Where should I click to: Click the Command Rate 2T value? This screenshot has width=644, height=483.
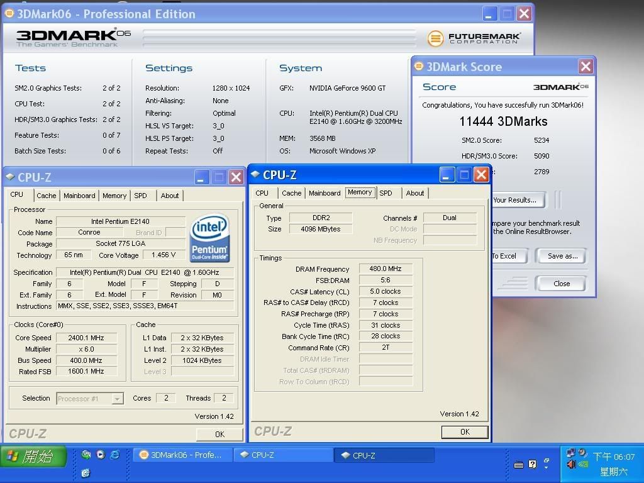(386, 347)
